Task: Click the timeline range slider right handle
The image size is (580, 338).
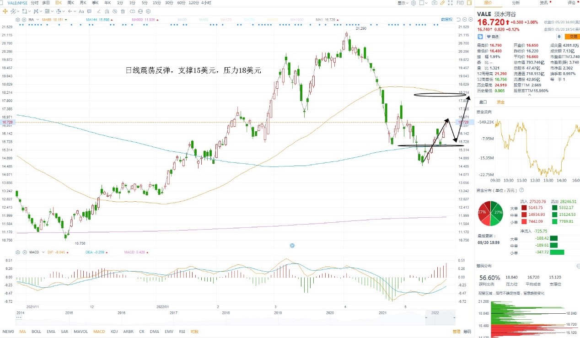Action: pos(454,317)
